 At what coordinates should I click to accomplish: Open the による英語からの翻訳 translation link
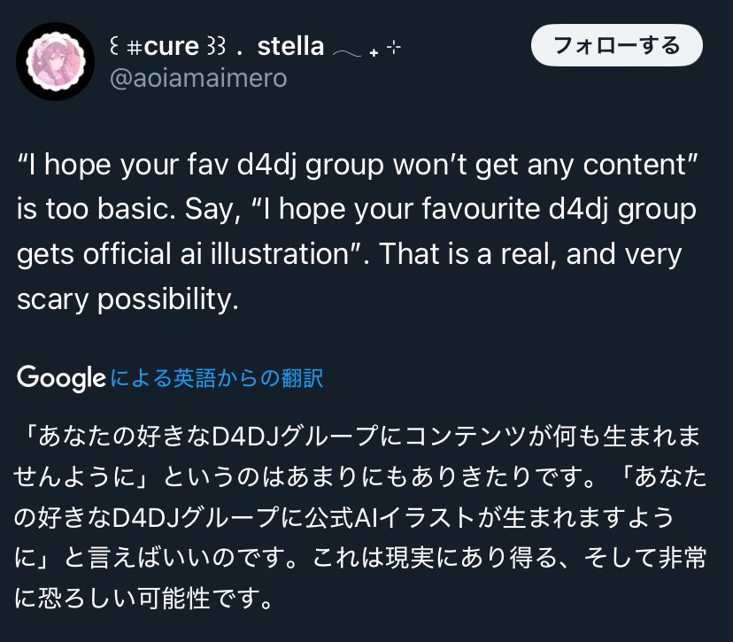point(216,378)
